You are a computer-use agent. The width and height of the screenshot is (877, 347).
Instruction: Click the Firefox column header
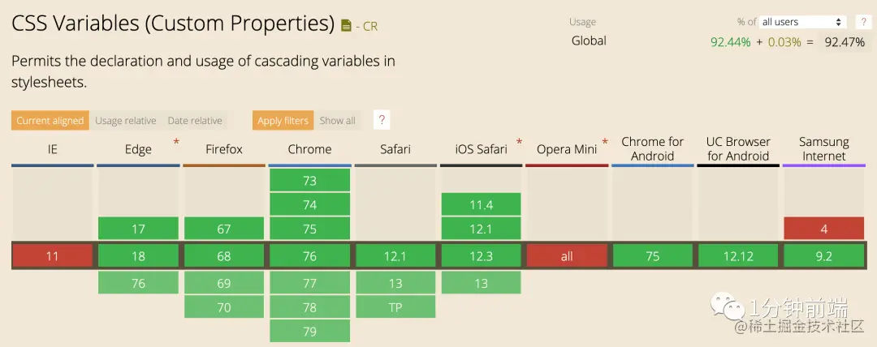coord(224,149)
